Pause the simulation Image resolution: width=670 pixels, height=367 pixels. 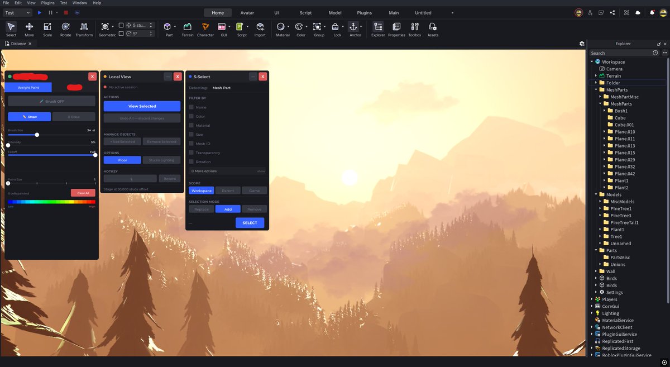(x=50, y=12)
